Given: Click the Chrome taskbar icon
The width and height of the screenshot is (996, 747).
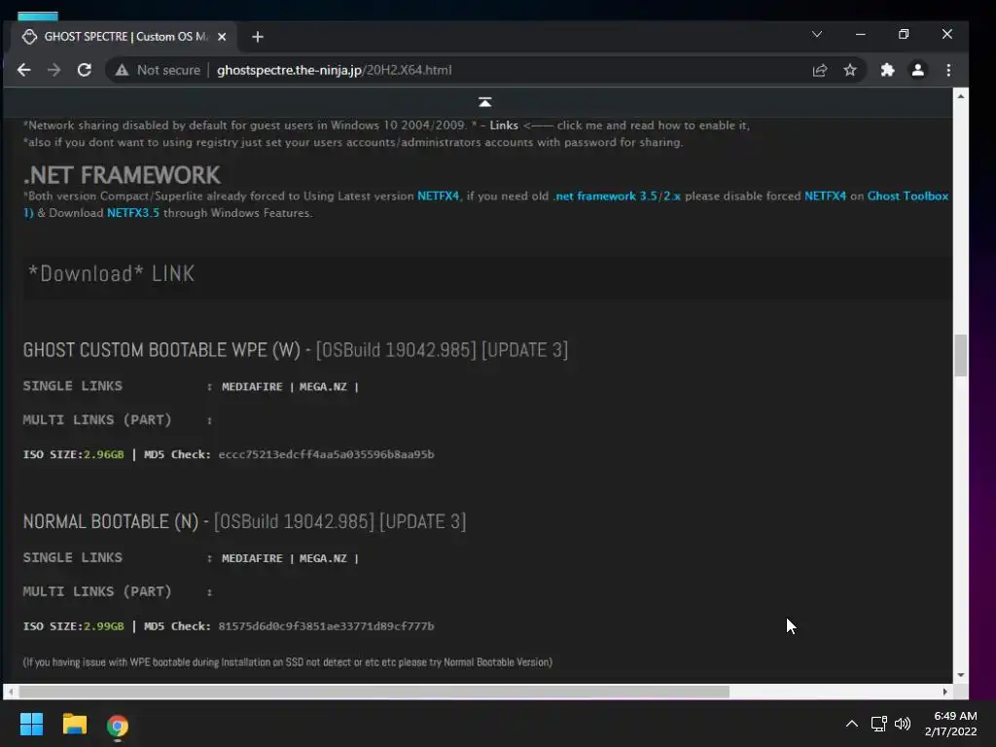Looking at the screenshot, I should (x=118, y=725).
